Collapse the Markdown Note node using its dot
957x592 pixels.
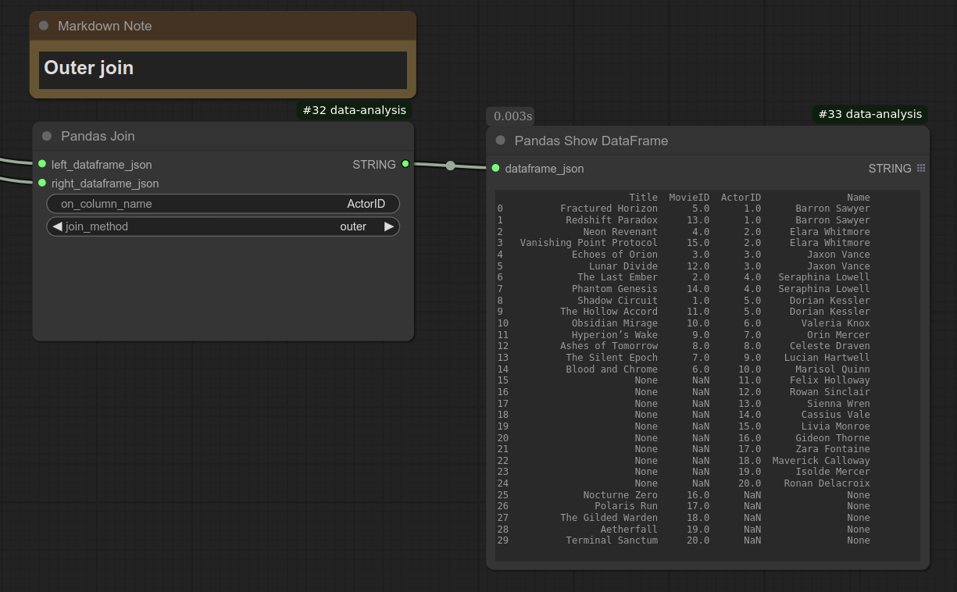click(x=44, y=26)
